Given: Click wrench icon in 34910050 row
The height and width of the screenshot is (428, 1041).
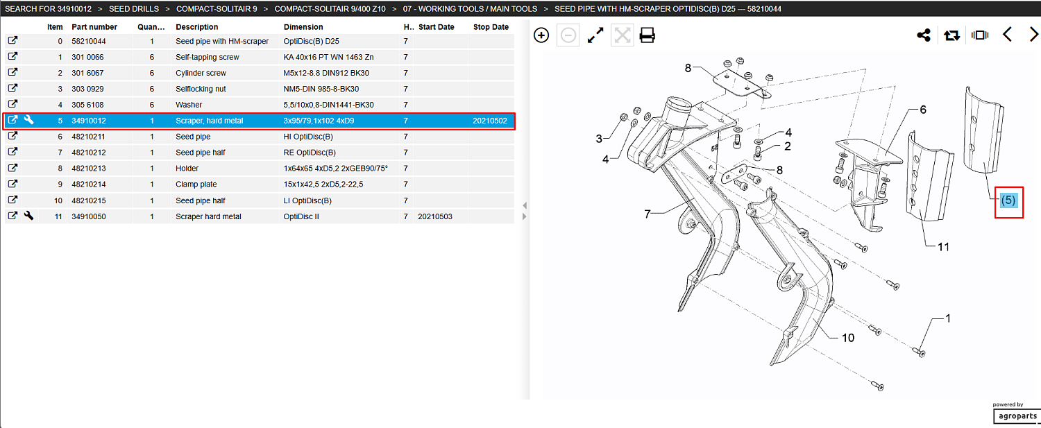Looking at the screenshot, I should tap(28, 216).
